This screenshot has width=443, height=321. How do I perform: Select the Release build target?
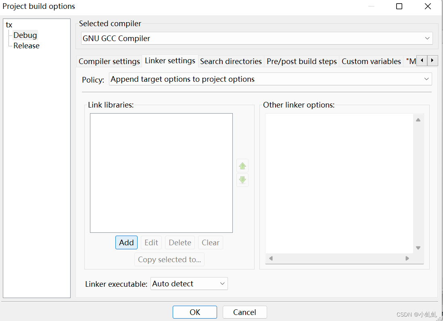click(x=26, y=46)
